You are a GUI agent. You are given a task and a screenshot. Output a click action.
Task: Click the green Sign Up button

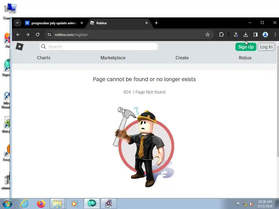[x=246, y=47]
